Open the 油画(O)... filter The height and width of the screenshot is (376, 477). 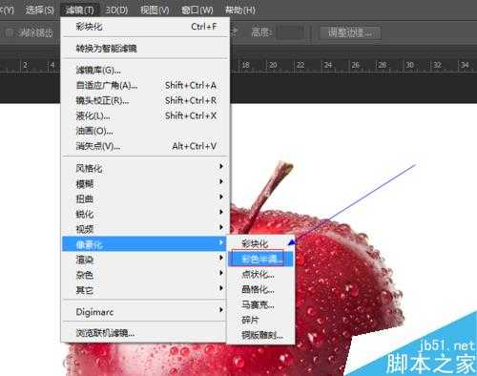click(145, 131)
